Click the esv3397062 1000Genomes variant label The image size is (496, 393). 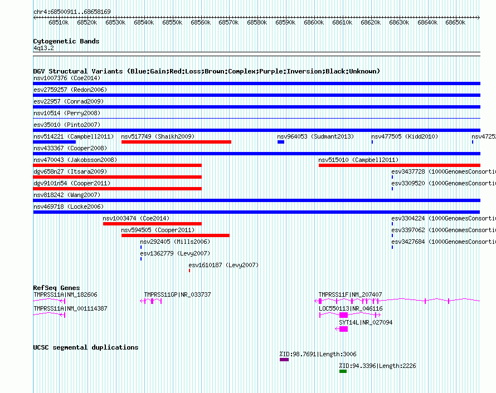coord(444,230)
